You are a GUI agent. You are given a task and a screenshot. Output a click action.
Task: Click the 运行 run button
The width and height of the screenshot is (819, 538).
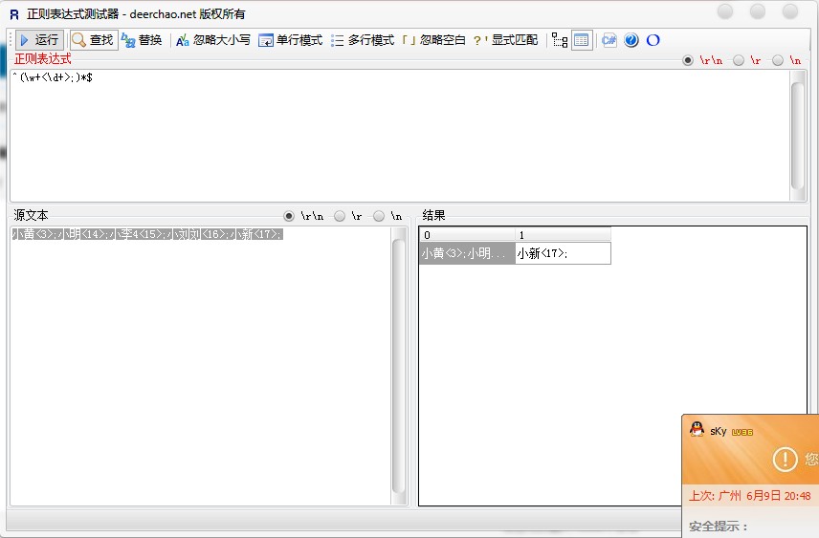39,40
